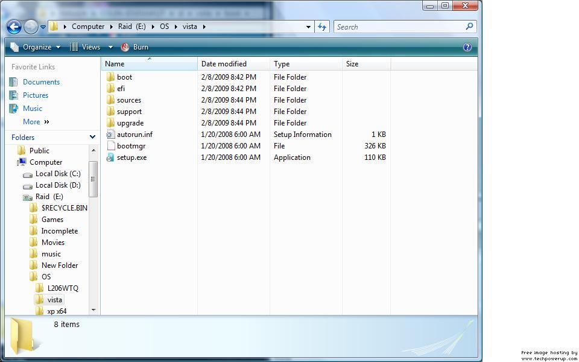
Task: Go back with the Back arrow button
Action: click(x=14, y=27)
